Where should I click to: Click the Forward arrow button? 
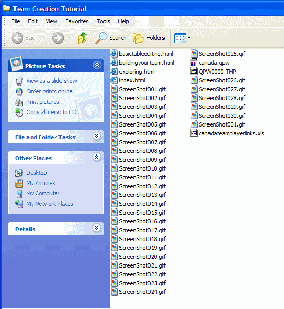pyautogui.click(x=58, y=38)
